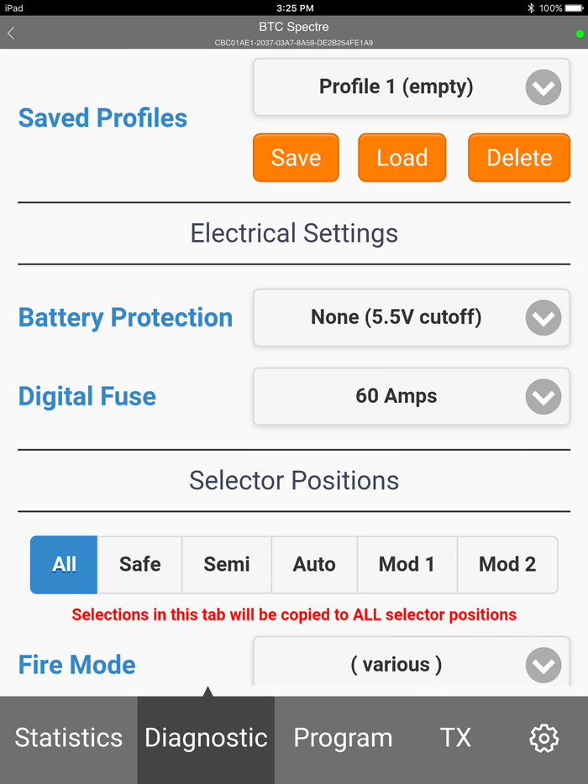Open the TX tab

pyautogui.click(x=455, y=738)
